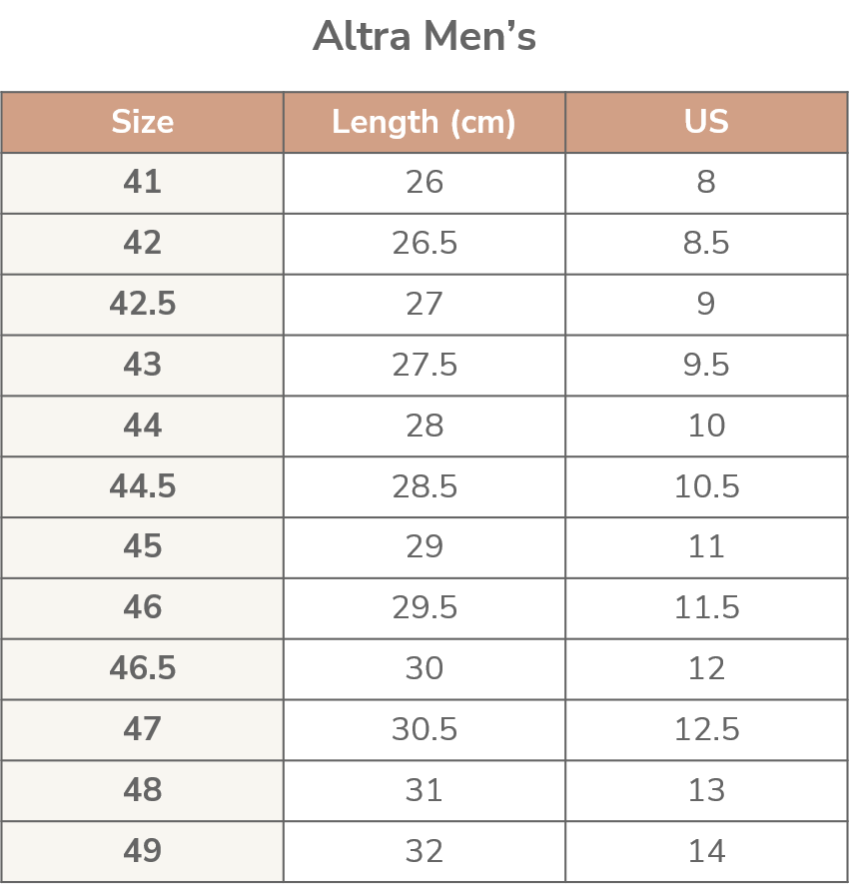
Task: Click the size 49 cell
Action: tap(142, 851)
